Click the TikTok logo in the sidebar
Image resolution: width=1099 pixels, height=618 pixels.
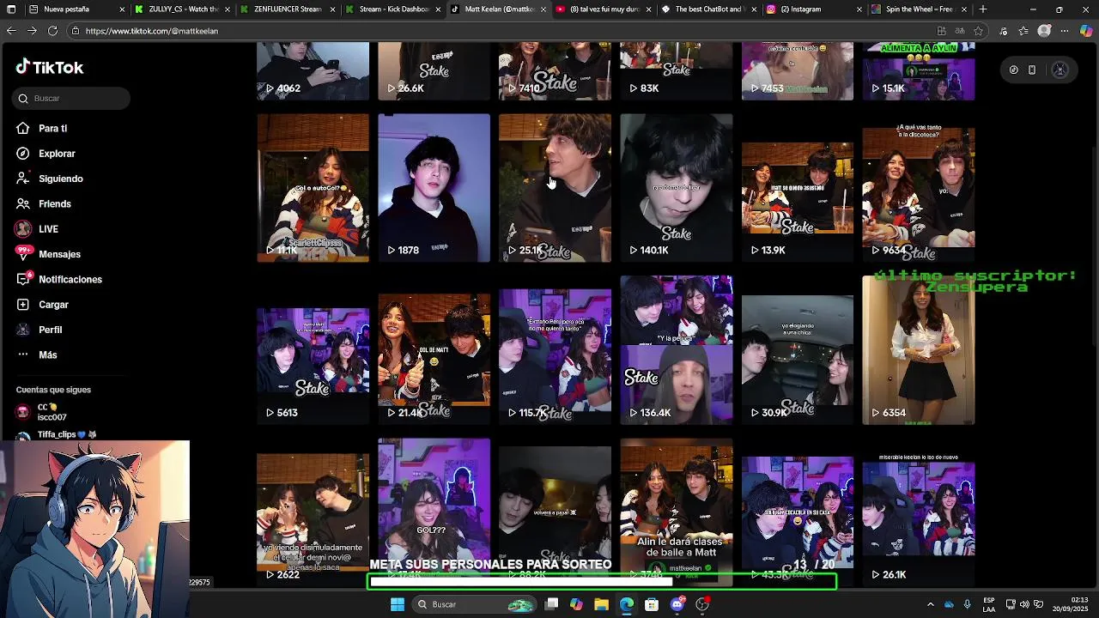tap(50, 67)
